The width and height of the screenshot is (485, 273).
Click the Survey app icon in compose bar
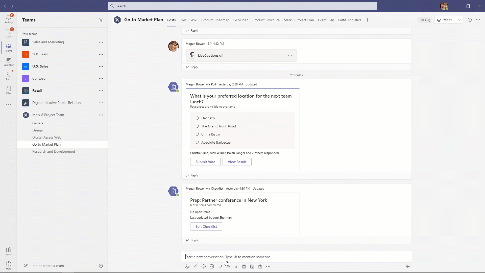pos(252,266)
